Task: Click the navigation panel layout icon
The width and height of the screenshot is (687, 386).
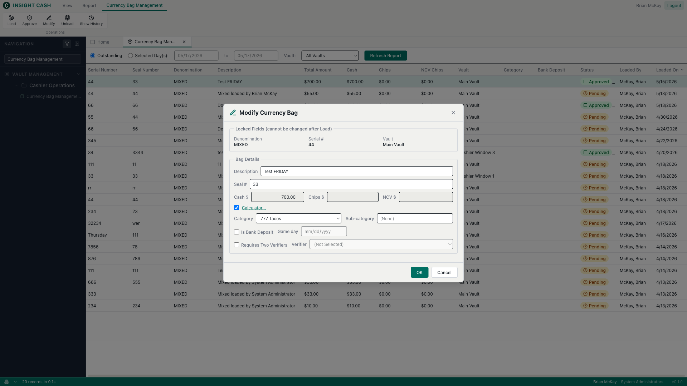Action: coord(77,44)
